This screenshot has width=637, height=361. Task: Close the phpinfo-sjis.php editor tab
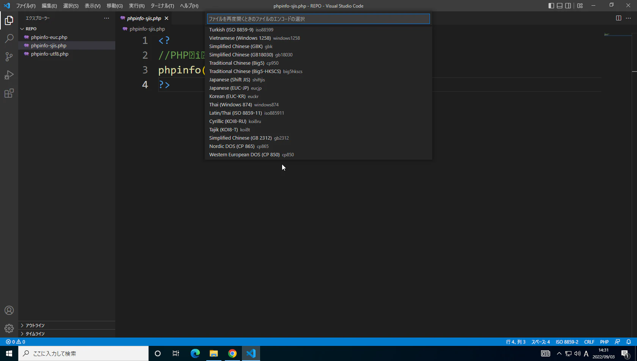pyautogui.click(x=166, y=18)
